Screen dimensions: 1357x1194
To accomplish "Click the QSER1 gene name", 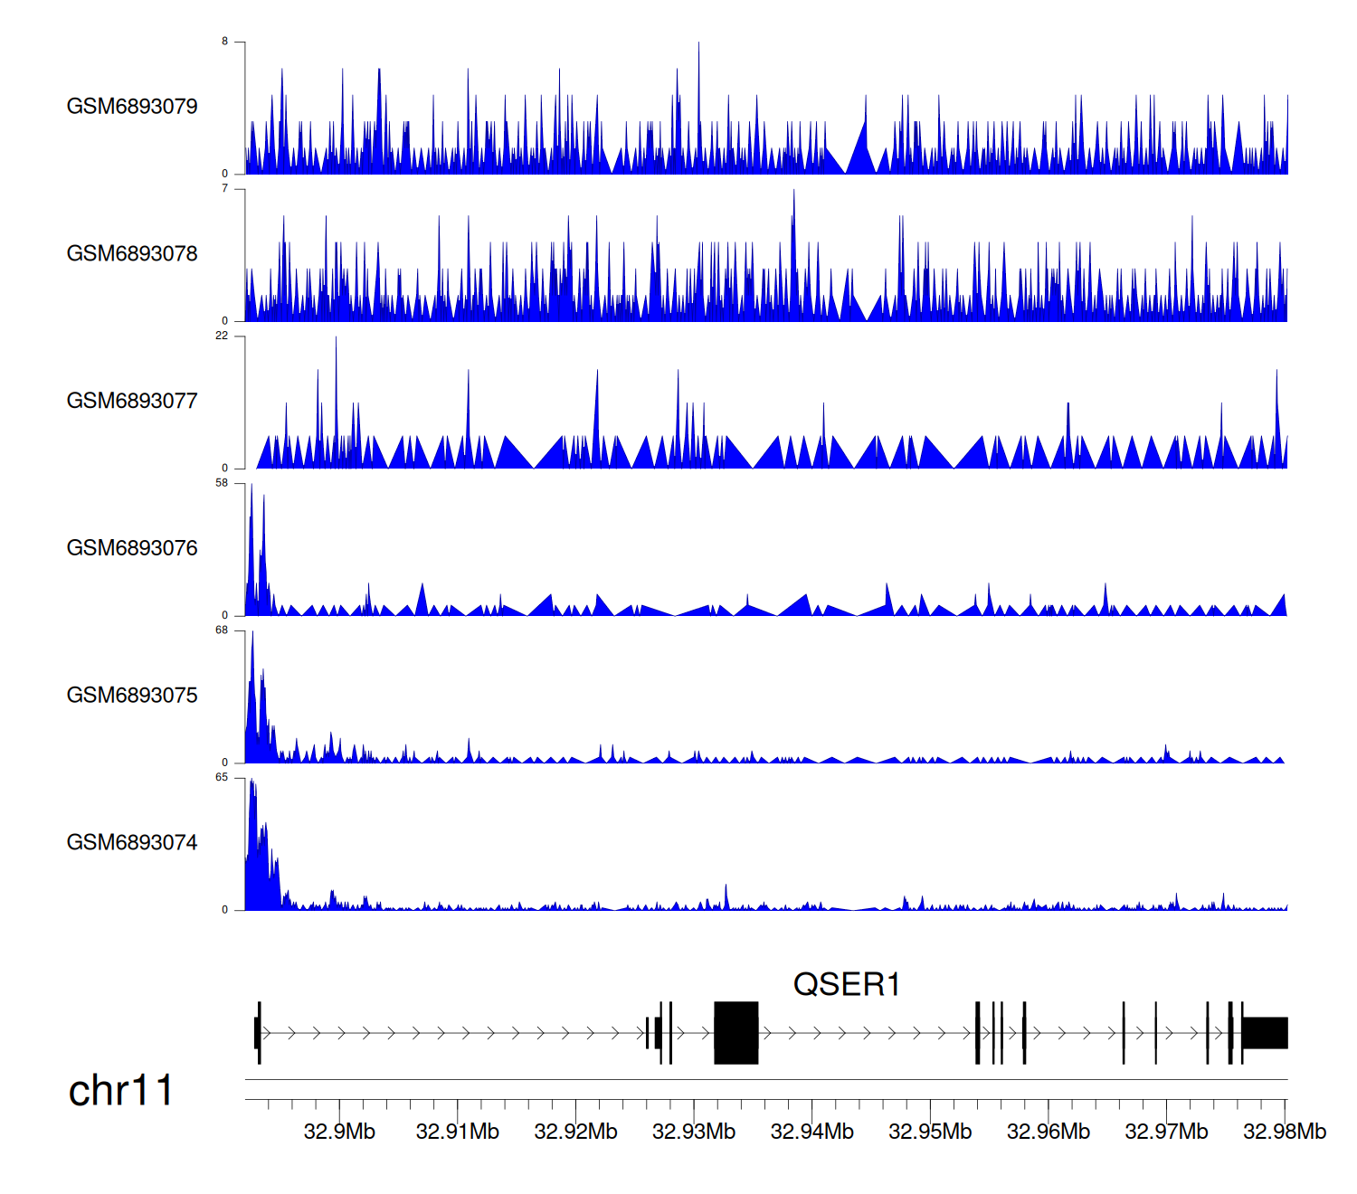I will click(x=846, y=985).
